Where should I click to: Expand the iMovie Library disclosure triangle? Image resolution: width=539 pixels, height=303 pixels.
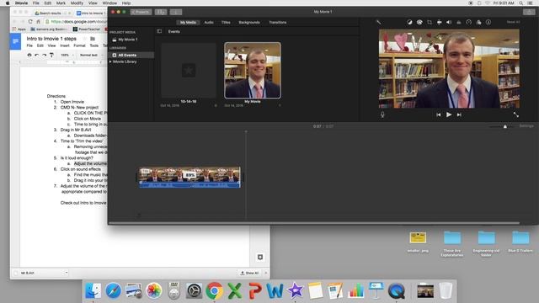point(110,61)
